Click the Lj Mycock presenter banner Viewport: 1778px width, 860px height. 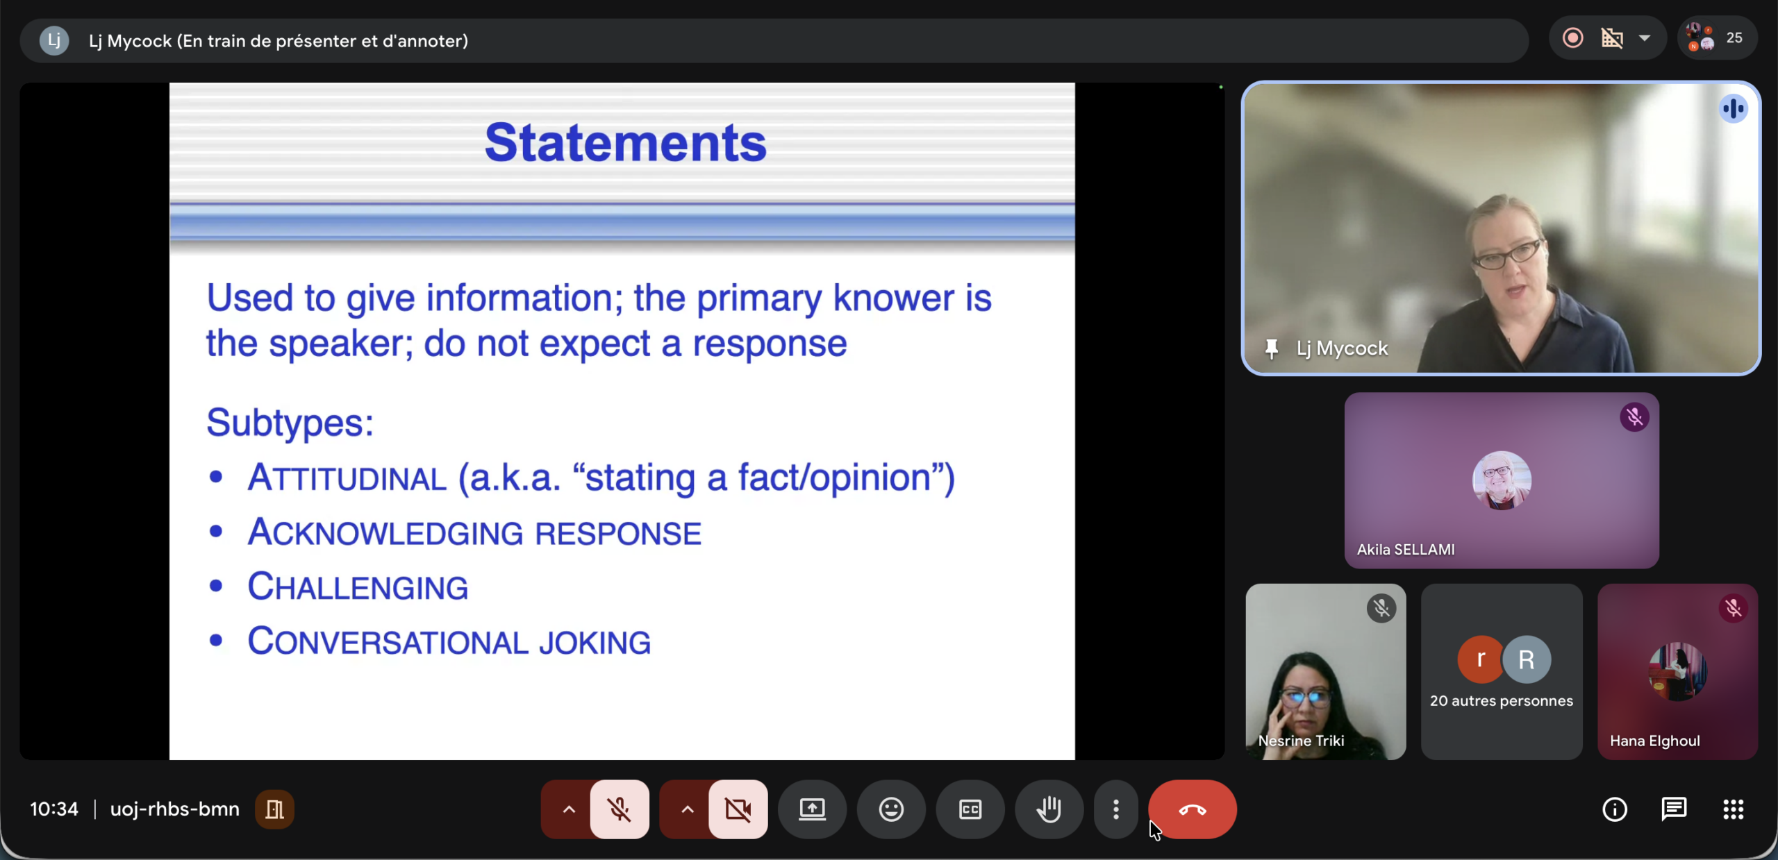[278, 41]
